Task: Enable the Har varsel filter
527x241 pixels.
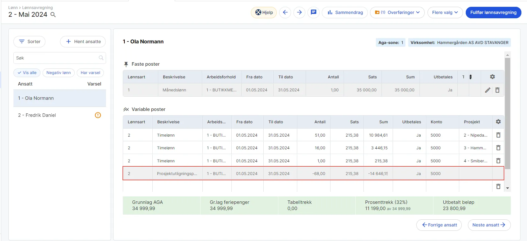Action: coord(90,73)
